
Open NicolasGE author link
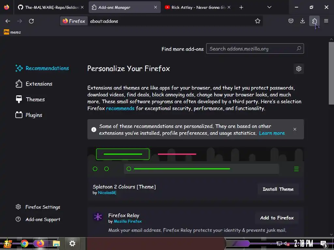tap(107, 193)
